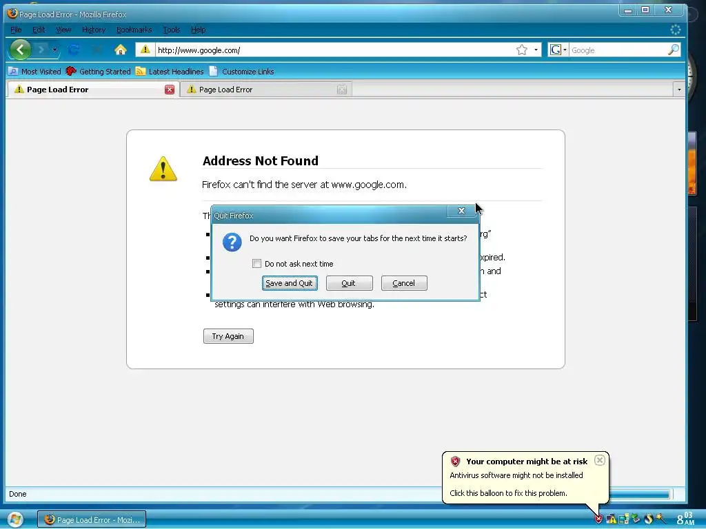Close the Quit Firefox dialog

coord(461,211)
